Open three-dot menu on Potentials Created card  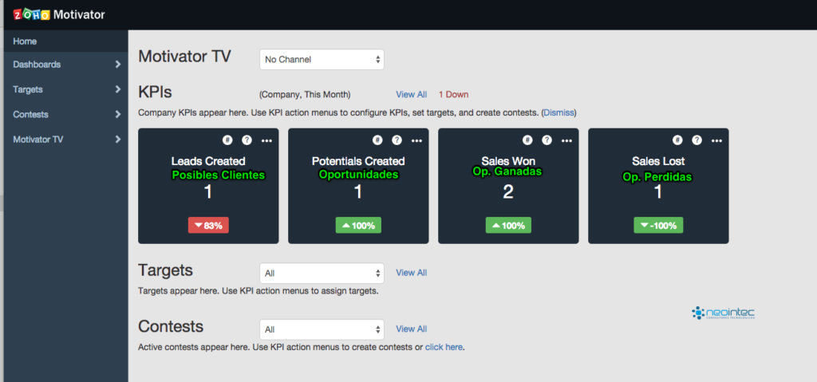(416, 140)
